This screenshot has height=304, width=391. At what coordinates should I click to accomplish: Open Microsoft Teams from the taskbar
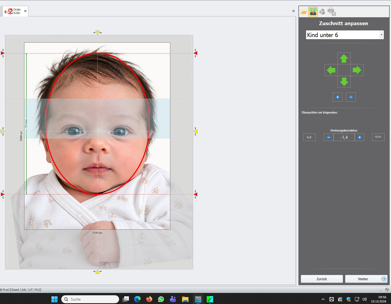[173, 299]
